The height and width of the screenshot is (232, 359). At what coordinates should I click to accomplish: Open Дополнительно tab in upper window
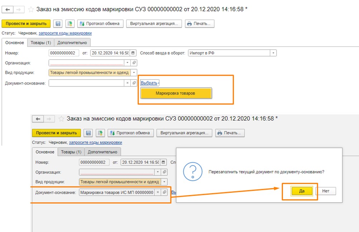click(72, 43)
